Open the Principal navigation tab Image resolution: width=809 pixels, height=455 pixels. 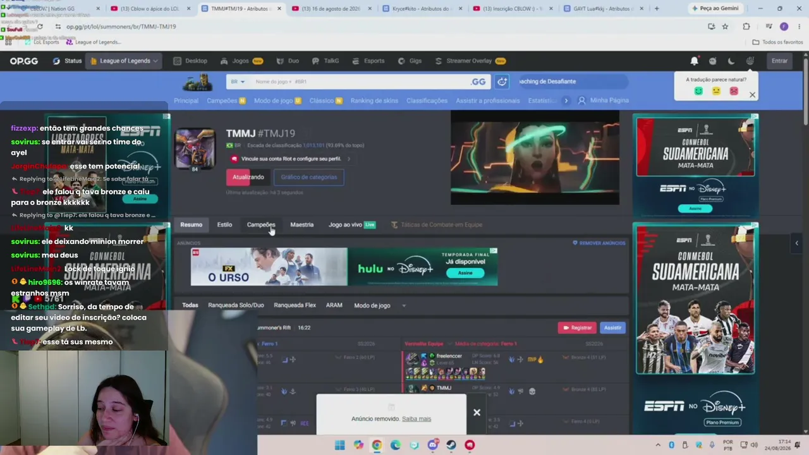pyautogui.click(x=186, y=100)
